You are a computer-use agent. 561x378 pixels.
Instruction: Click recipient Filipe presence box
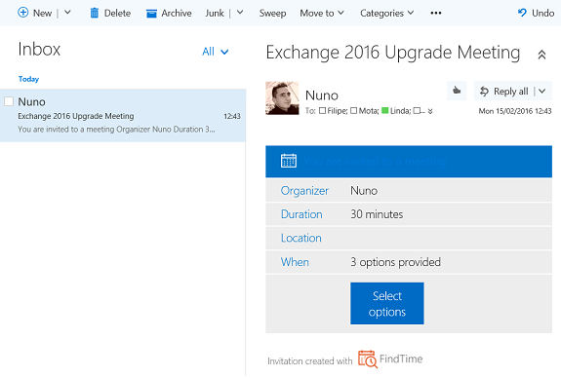[x=322, y=111]
